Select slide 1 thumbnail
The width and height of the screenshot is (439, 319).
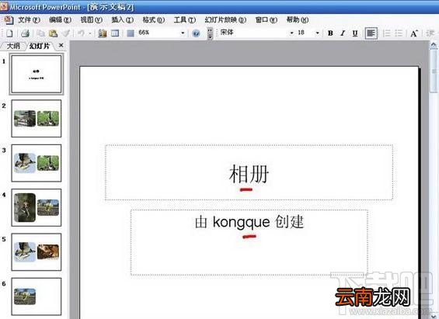coord(37,74)
